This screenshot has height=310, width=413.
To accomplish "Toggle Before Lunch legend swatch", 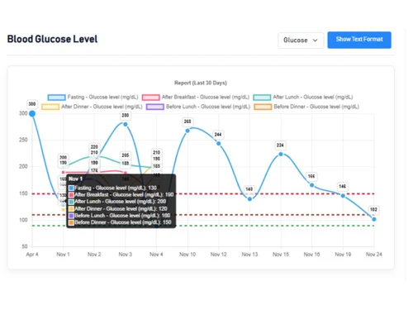I will pyautogui.click(x=155, y=107).
